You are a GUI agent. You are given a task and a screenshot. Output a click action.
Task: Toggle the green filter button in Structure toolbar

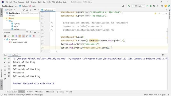click(13, 36)
